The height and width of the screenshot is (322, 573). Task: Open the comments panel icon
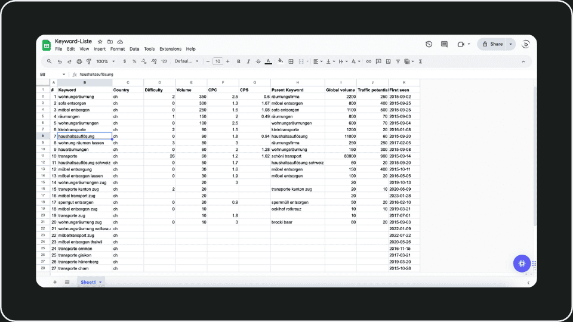coord(444,44)
